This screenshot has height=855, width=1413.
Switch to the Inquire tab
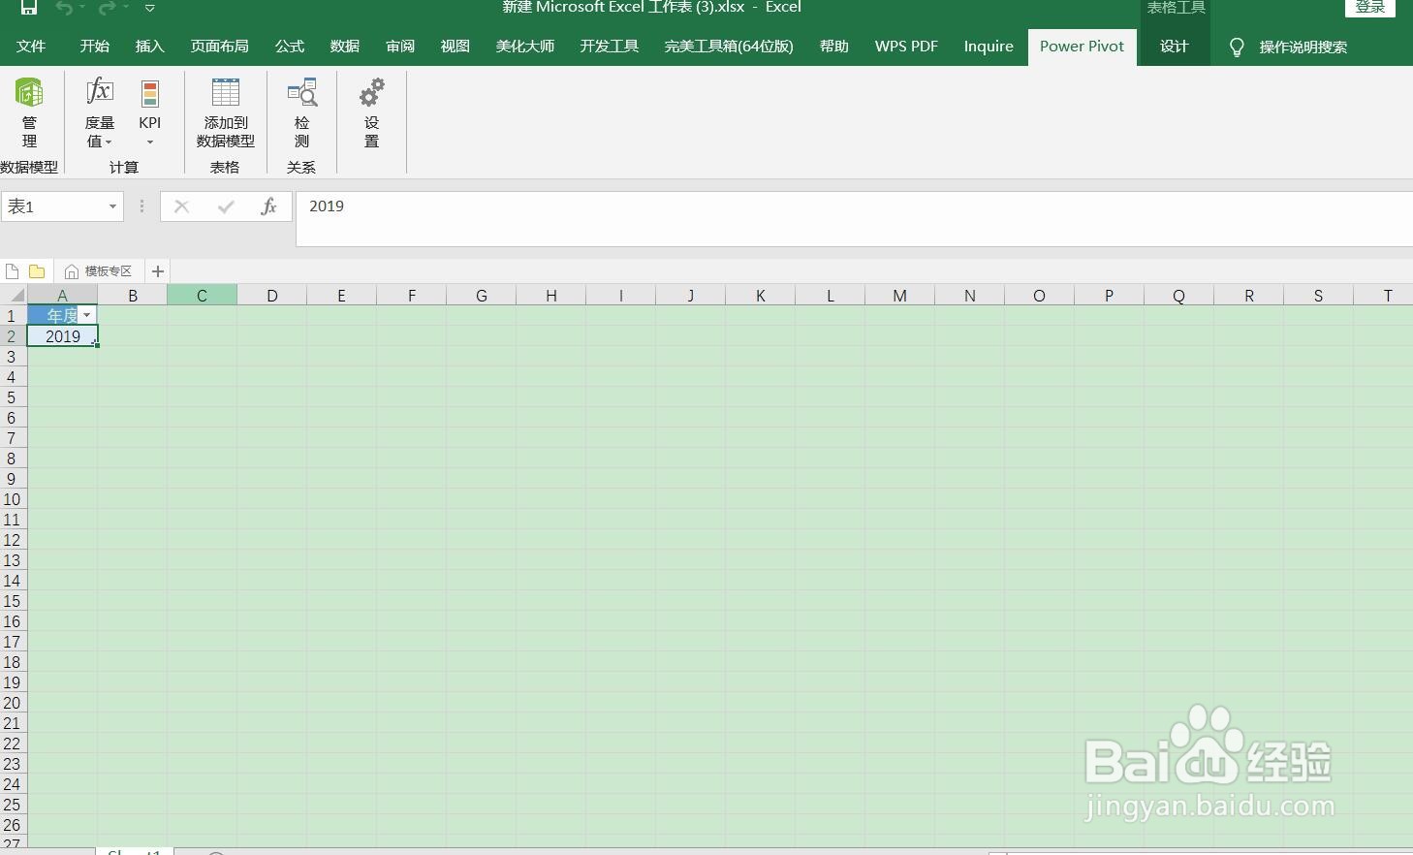(x=989, y=47)
